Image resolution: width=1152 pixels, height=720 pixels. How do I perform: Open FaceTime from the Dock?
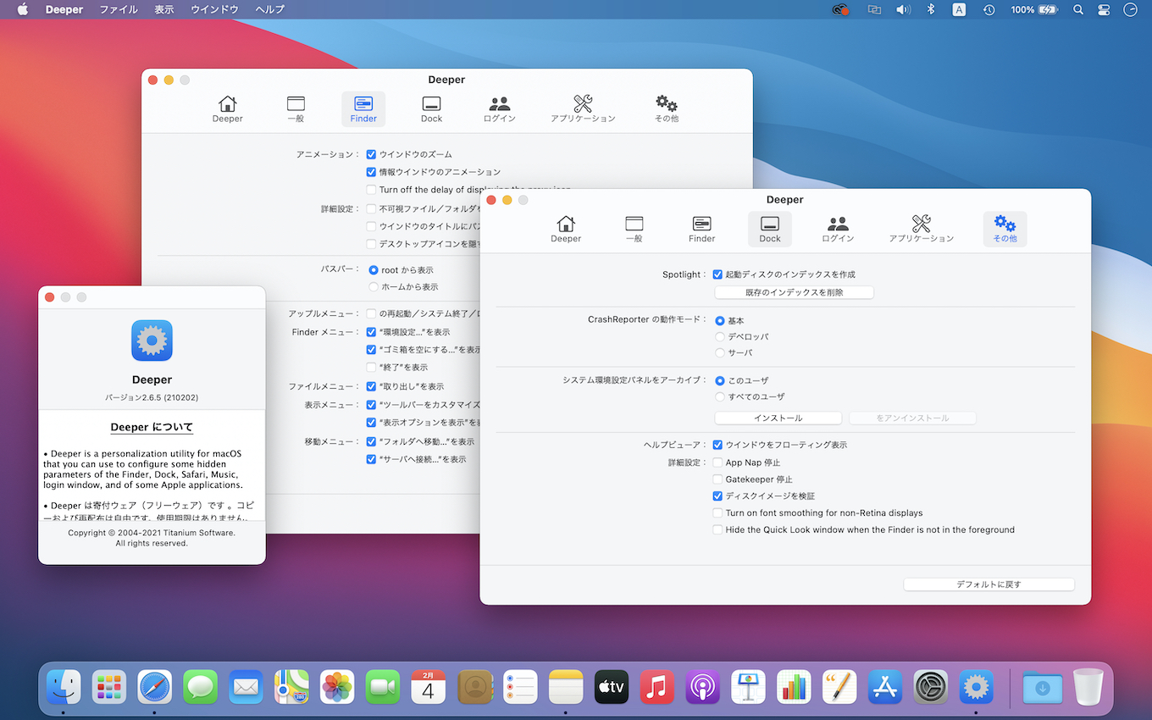pos(383,687)
